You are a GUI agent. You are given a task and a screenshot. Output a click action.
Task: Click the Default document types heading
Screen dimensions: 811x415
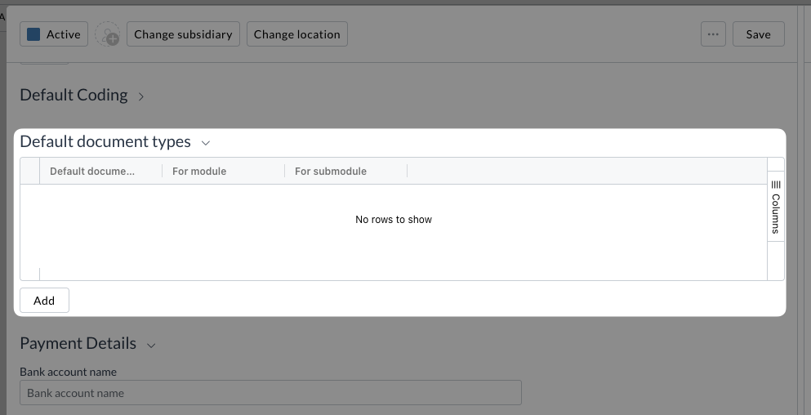pos(105,142)
